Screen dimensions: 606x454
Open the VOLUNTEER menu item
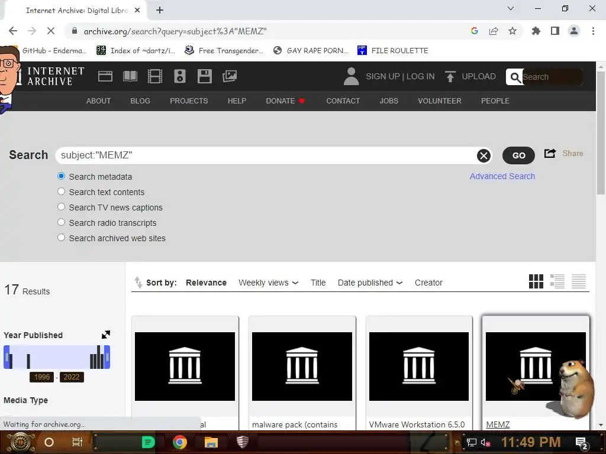[440, 100]
